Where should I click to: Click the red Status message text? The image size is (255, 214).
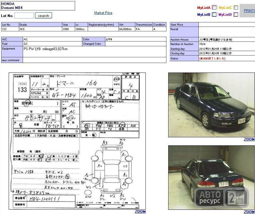(x=212, y=58)
